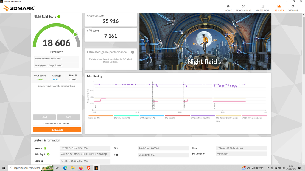Click the Run Again button
This screenshot has width=305, height=171.
tap(57, 130)
